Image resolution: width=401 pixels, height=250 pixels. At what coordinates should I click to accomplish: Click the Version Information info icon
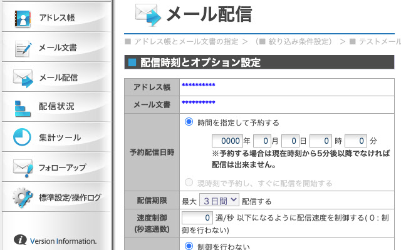click(x=20, y=240)
